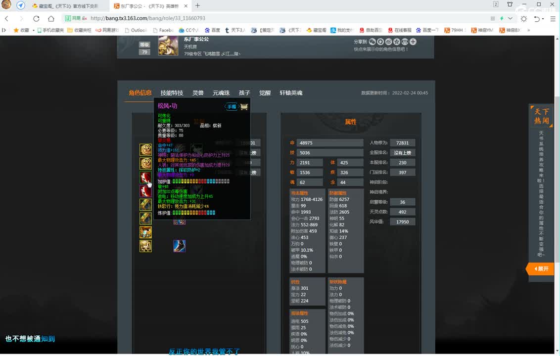The height and width of the screenshot is (356, 560).
Task: Click the plus more-share icon
Action: click(413, 42)
